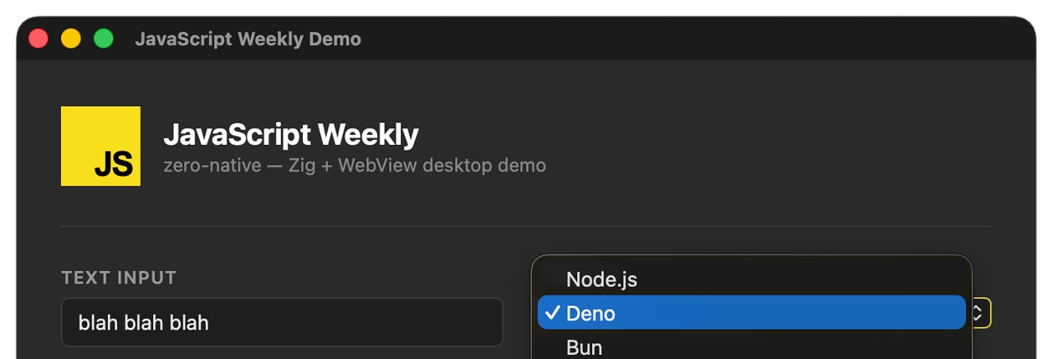Click the "JavaScript Weekly" heading
The image size is (1054, 359).
pos(291,134)
